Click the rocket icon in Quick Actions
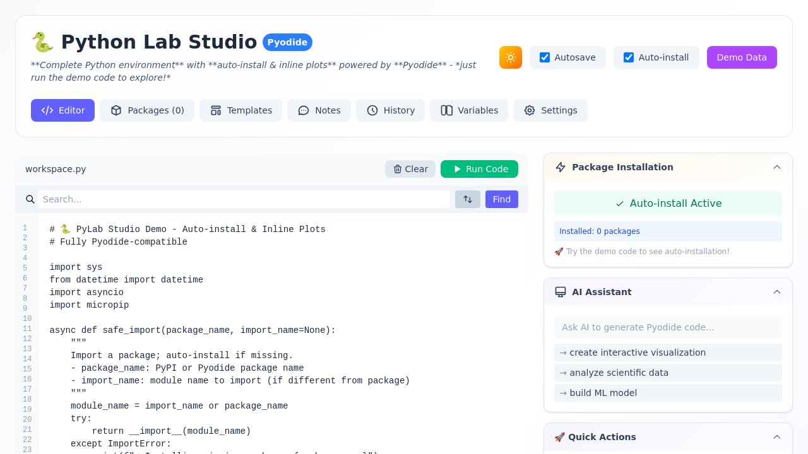The image size is (808, 454). [x=559, y=437]
